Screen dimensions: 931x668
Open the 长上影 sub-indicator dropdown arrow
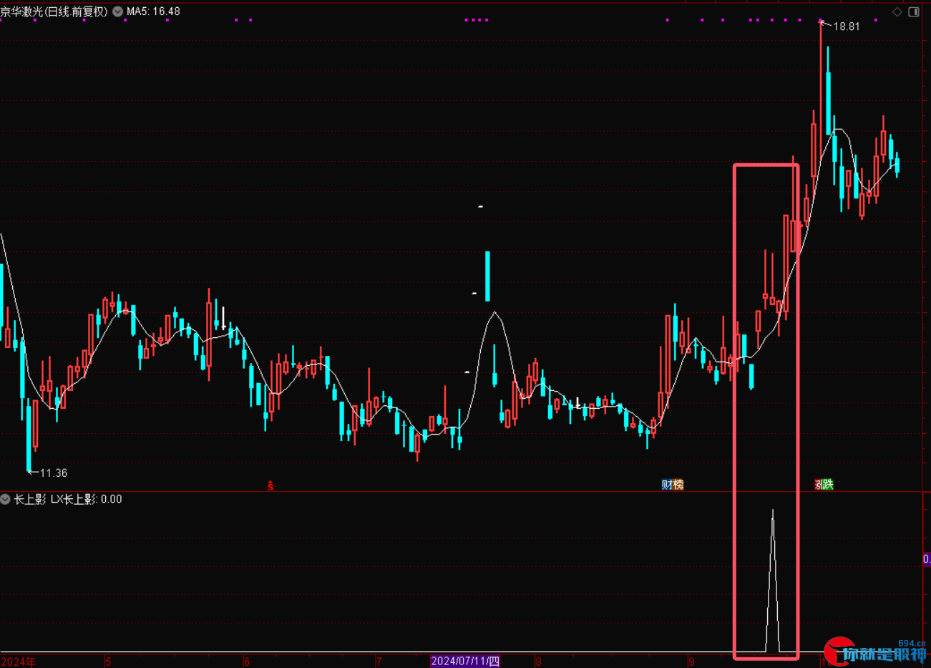point(6,499)
